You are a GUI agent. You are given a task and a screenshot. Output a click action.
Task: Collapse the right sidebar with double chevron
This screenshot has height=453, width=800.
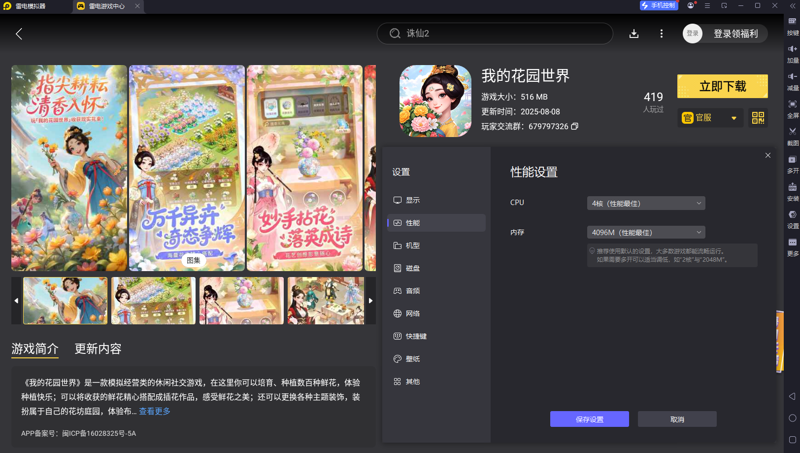[x=792, y=6]
